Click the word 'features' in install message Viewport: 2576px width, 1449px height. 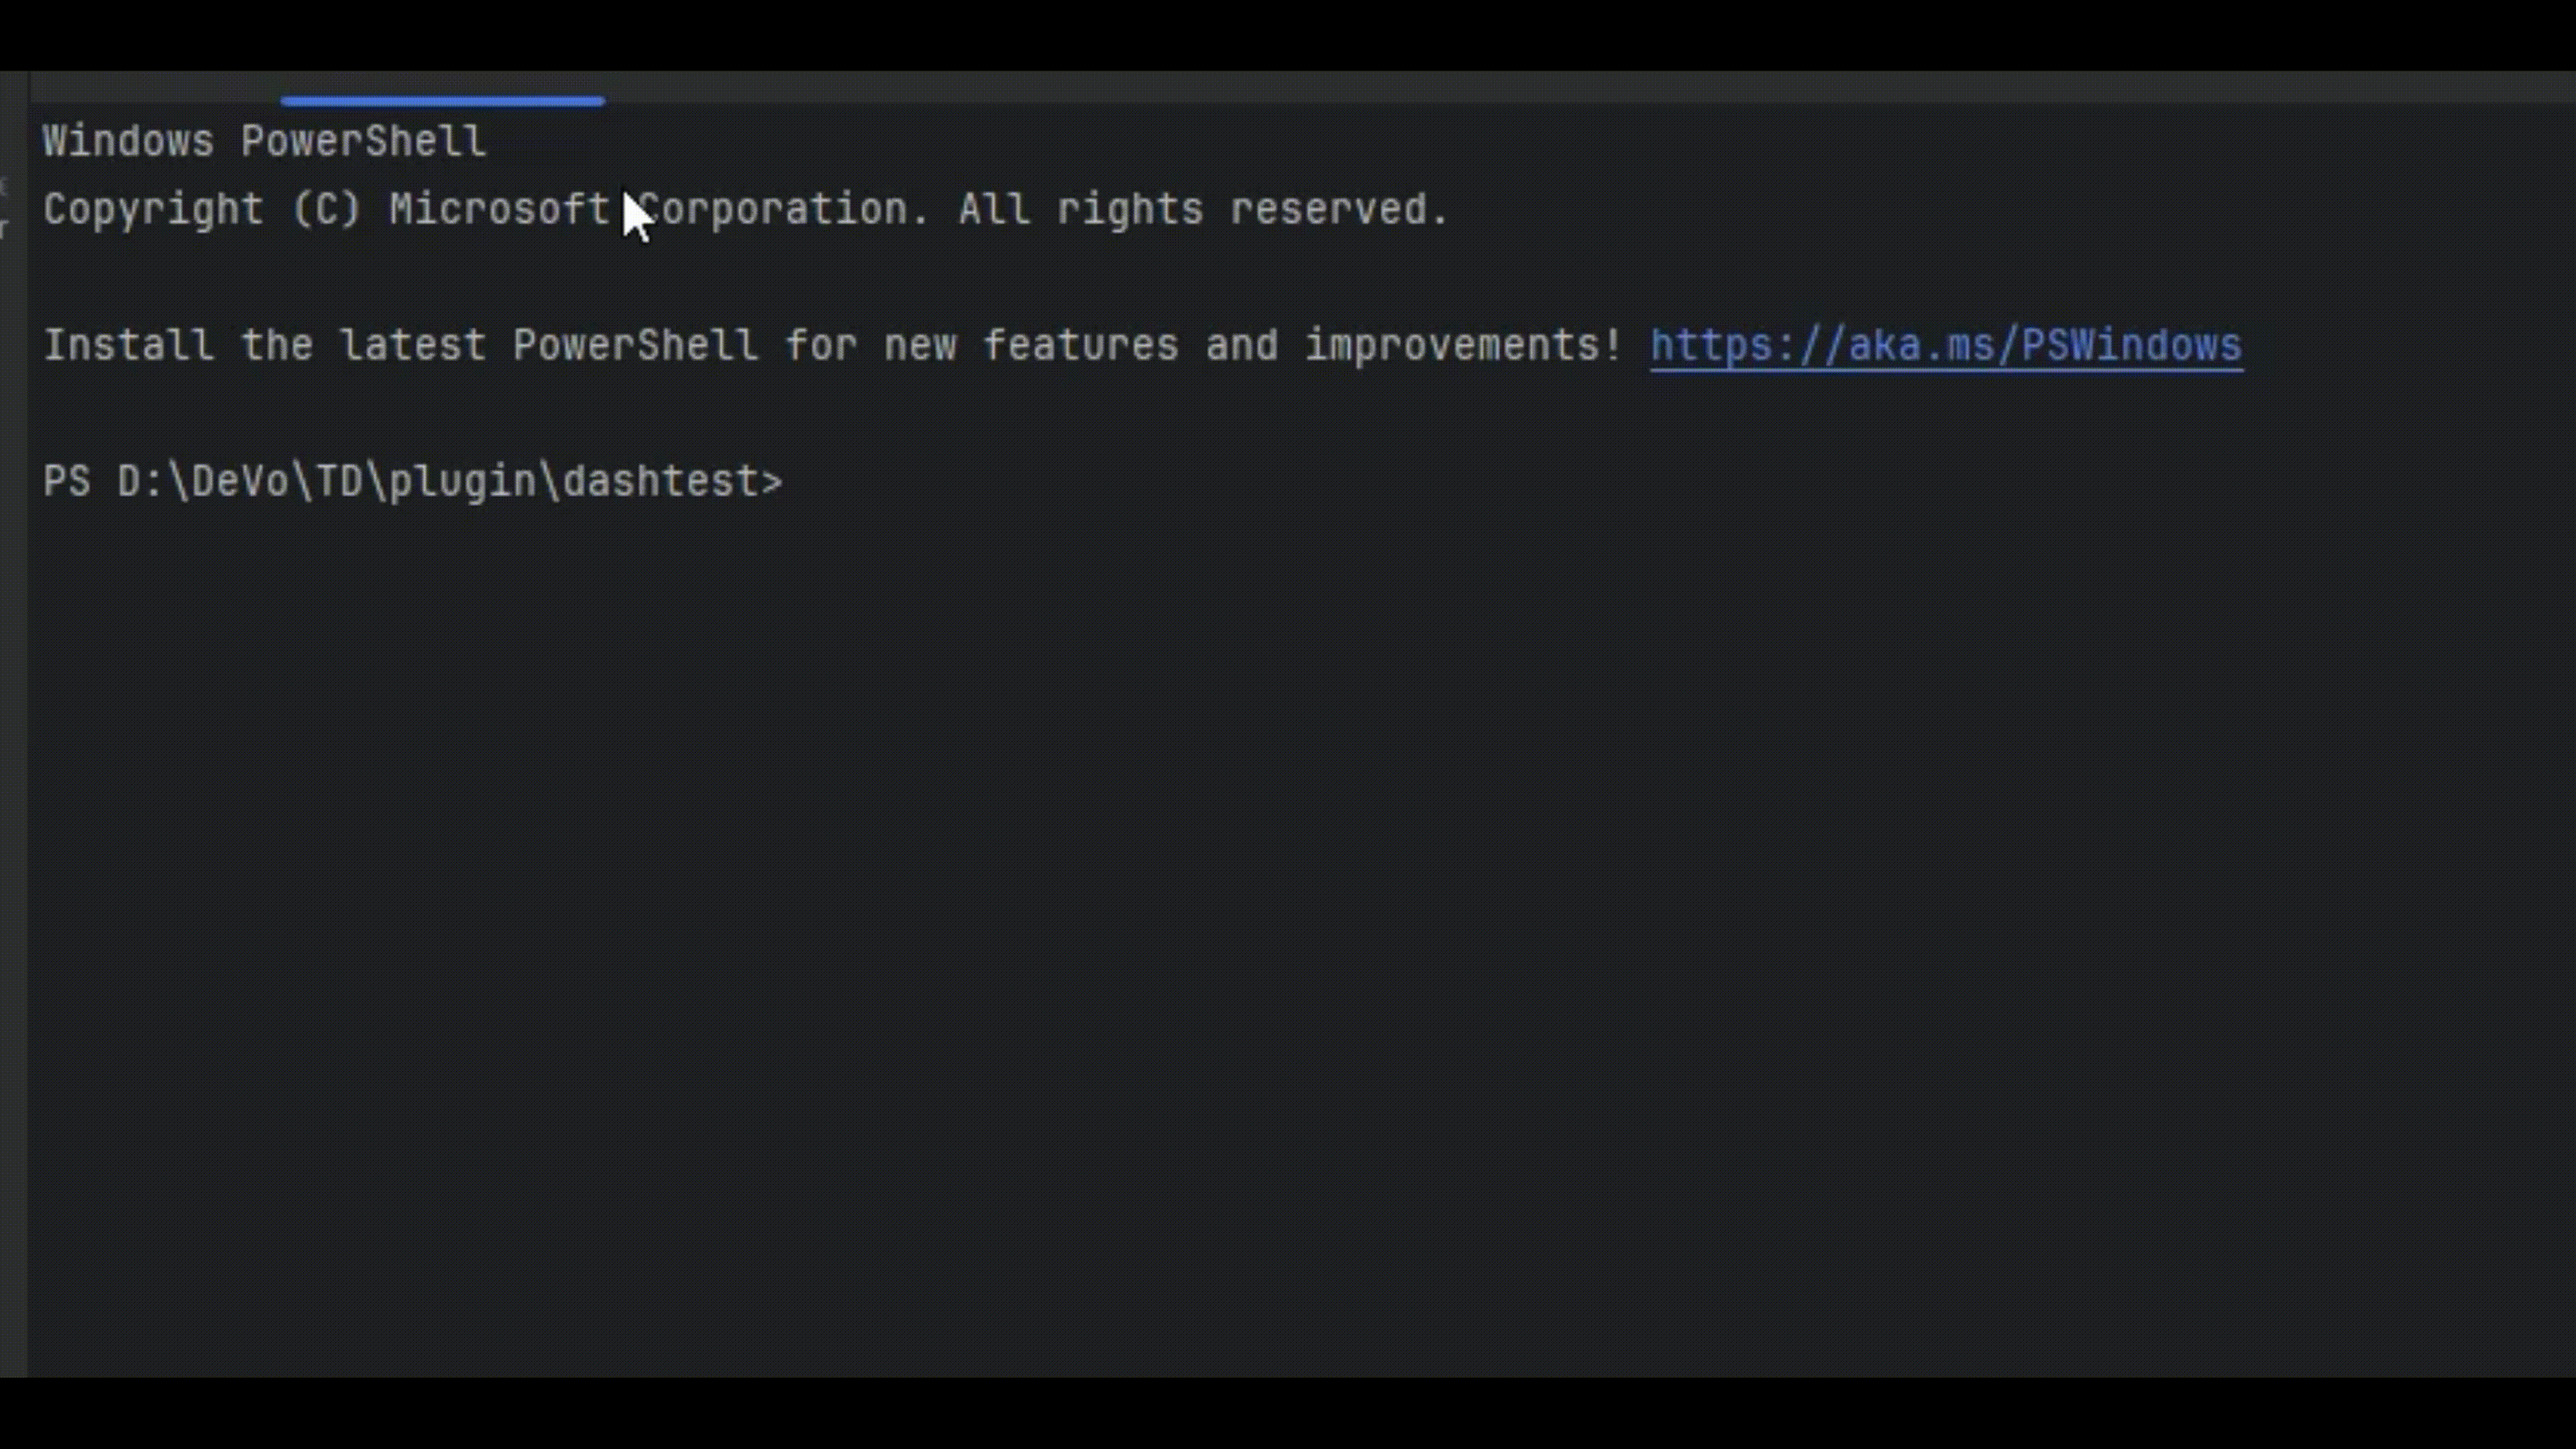tap(1080, 345)
